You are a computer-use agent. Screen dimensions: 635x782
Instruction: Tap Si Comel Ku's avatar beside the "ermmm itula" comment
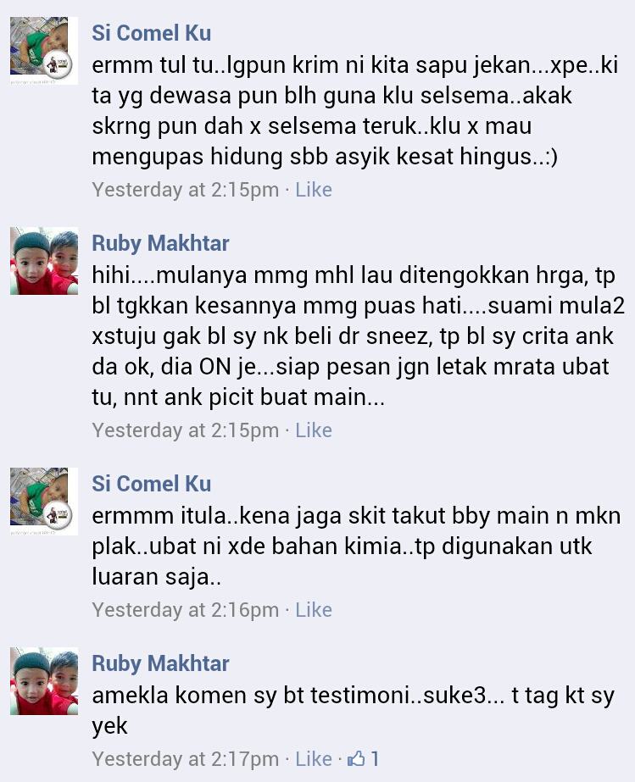pos(44,502)
